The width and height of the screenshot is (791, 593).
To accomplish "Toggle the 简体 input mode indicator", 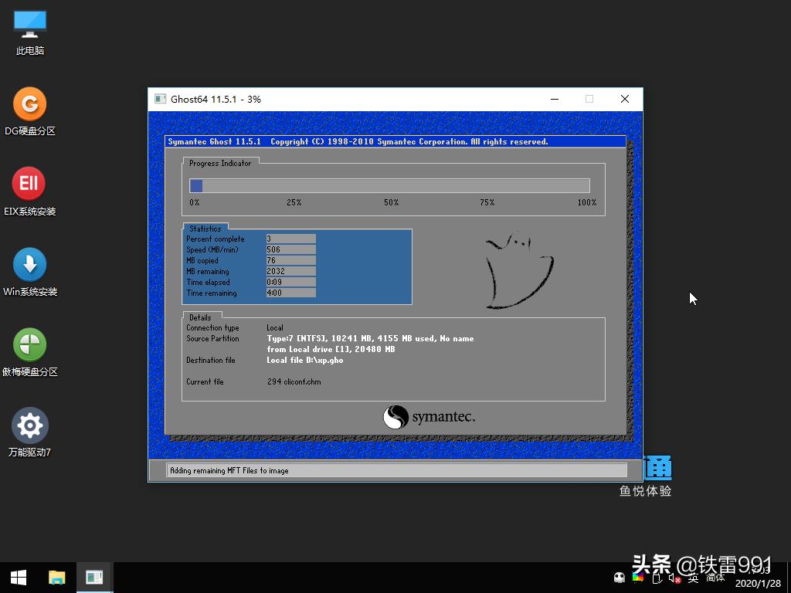I will tap(715, 578).
